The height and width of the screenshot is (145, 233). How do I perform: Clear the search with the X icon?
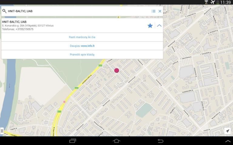[x=160, y=11]
